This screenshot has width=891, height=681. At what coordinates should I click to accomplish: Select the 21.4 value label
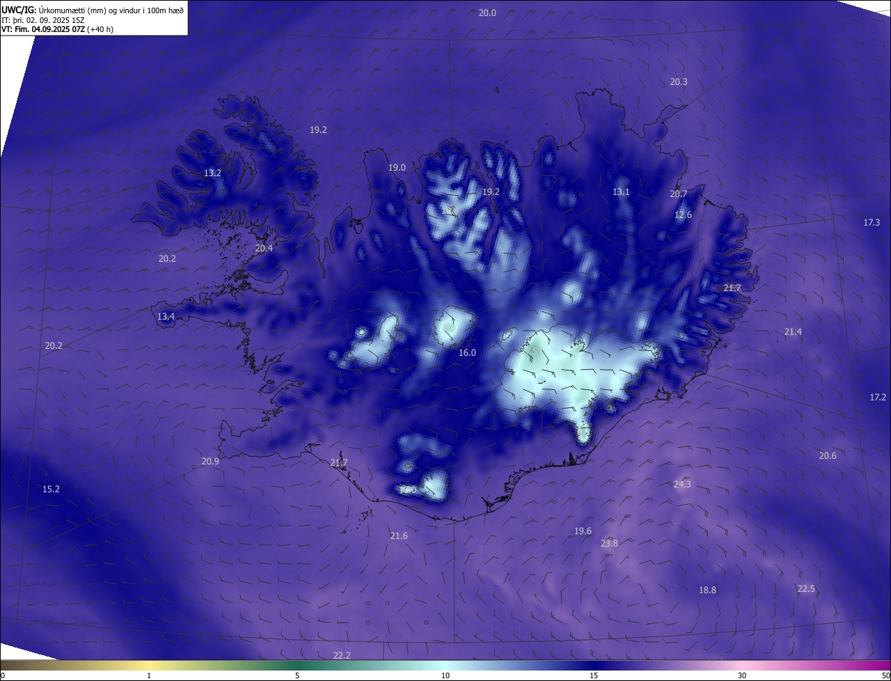point(793,332)
